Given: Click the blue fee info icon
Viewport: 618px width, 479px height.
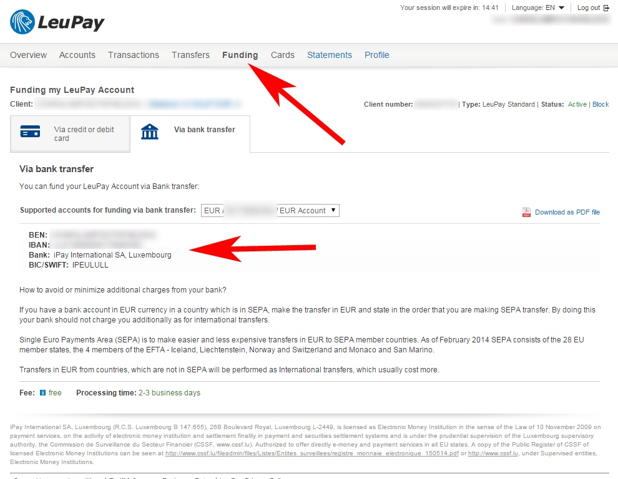Looking at the screenshot, I should (42, 393).
